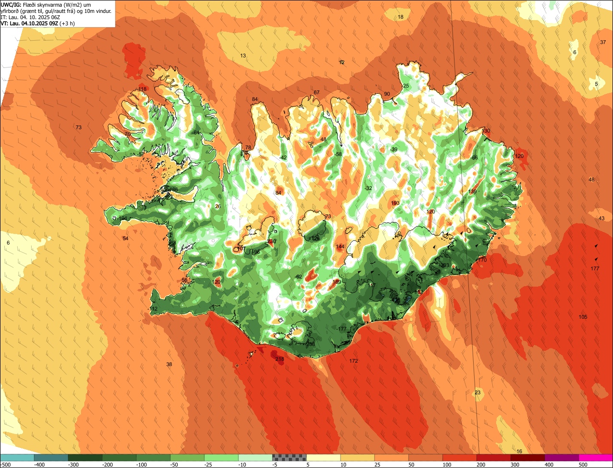Pick the legend swatch between -200 and -100
Image resolution: width=613 pixels, height=468 pixels.
coord(119,457)
